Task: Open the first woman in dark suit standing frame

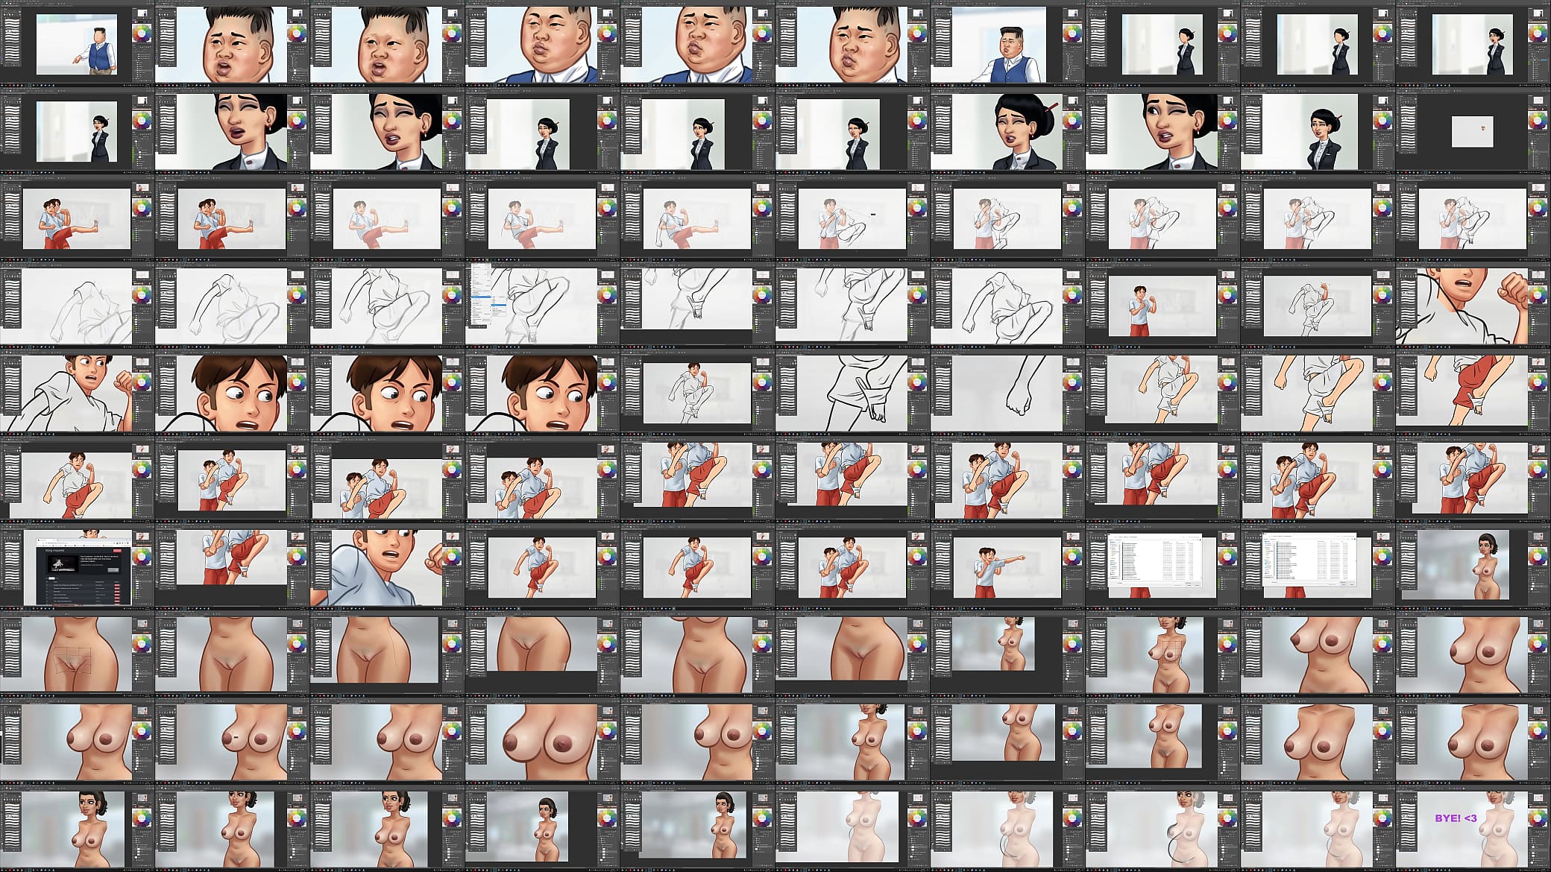Action: point(1163,43)
